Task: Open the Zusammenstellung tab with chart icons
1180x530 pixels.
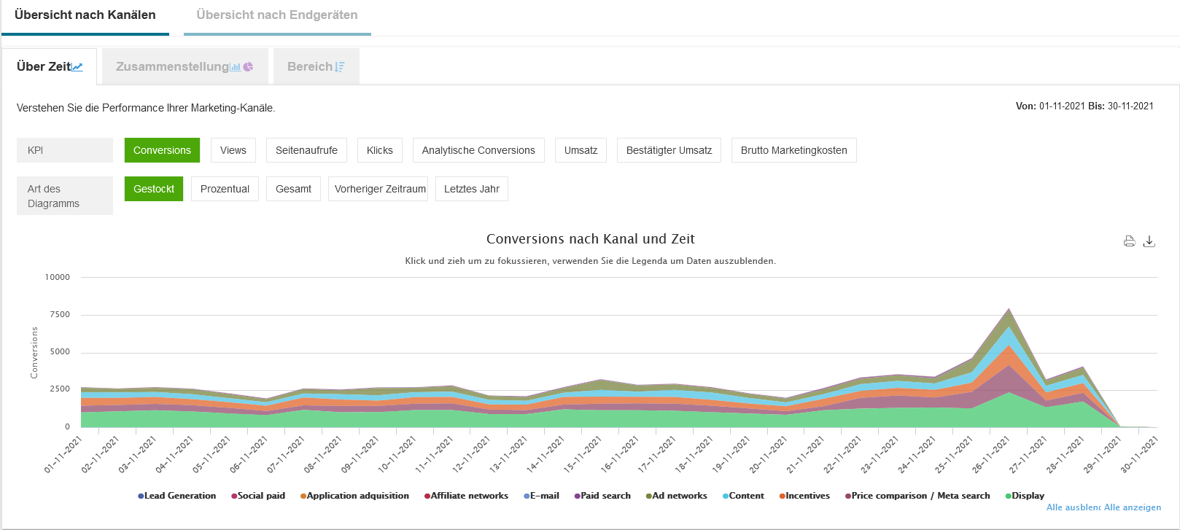Action: (x=185, y=66)
